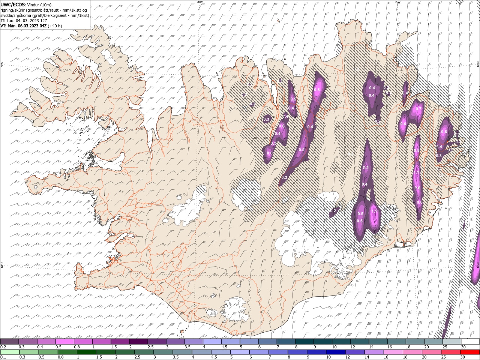
Task: Click the 0.7 precipitation value on the map
Action: pyautogui.click(x=419, y=109)
